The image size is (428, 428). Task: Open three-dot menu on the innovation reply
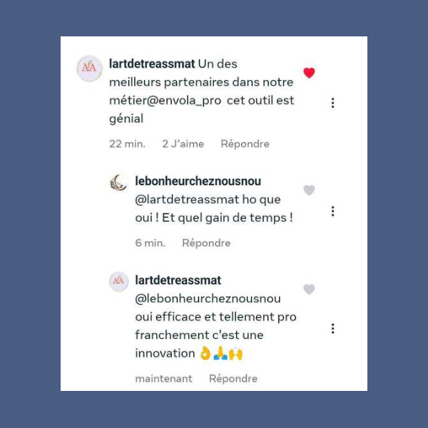click(x=332, y=328)
